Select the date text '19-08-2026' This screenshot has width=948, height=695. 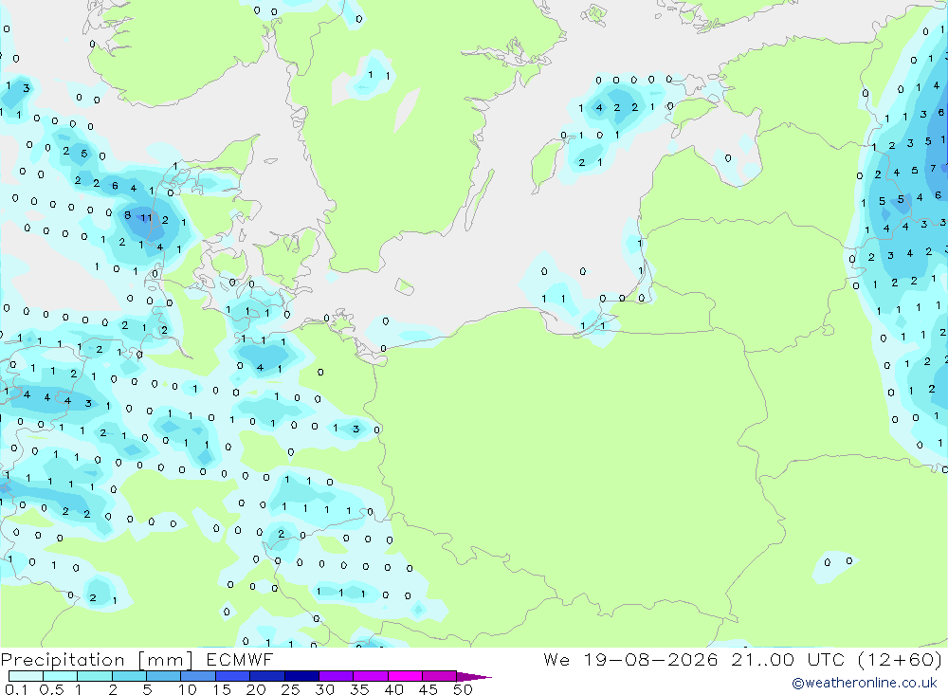pos(650,659)
